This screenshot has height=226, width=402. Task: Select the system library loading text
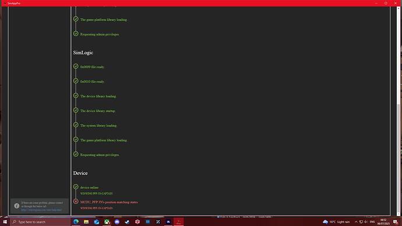pyautogui.click(x=98, y=126)
